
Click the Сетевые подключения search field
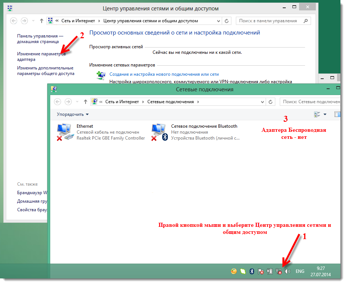click(x=311, y=101)
